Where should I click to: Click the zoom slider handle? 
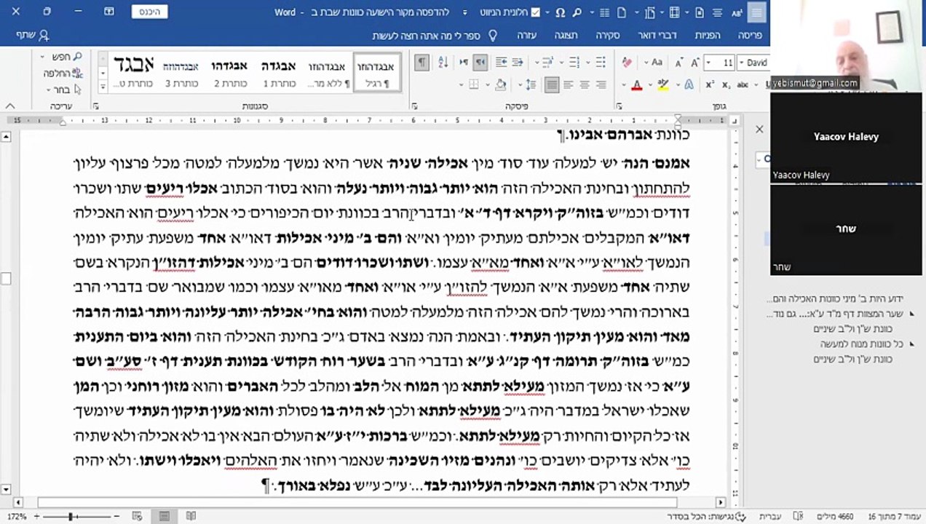[71, 517]
